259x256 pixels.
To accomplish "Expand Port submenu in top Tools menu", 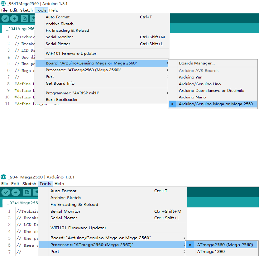I will click(102, 77).
